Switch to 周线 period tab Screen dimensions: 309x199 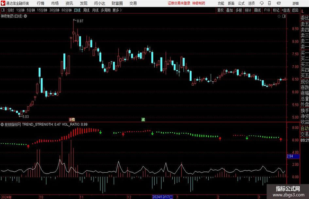86,10
